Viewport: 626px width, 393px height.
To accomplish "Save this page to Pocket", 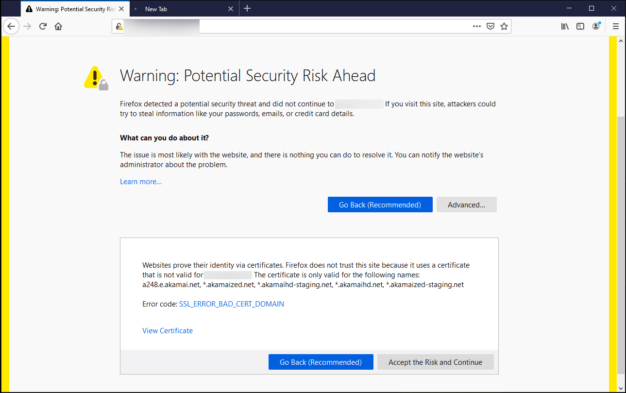I will pyautogui.click(x=491, y=26).
